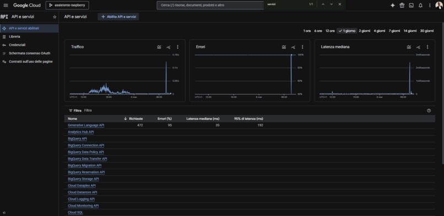Image resolution: width=444 pixels, height=216 pixels.
Task: Open Cloud Monitoring API link
Action: [x=83, y=206]
